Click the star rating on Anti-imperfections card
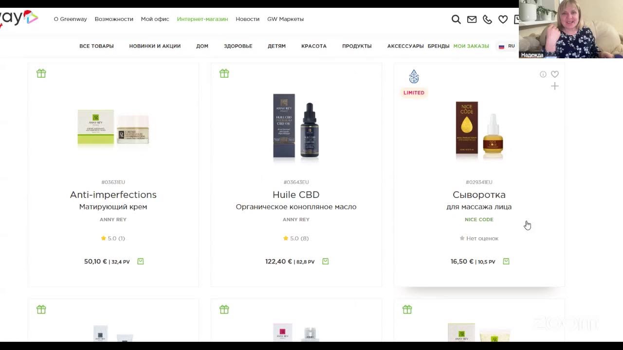The width and height of the screenshot is (623, 350). pyautogui.click(x=113, y=238)
